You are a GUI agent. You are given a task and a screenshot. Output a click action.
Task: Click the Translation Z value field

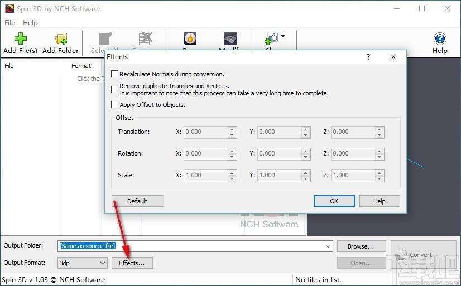tap(353, 132)
